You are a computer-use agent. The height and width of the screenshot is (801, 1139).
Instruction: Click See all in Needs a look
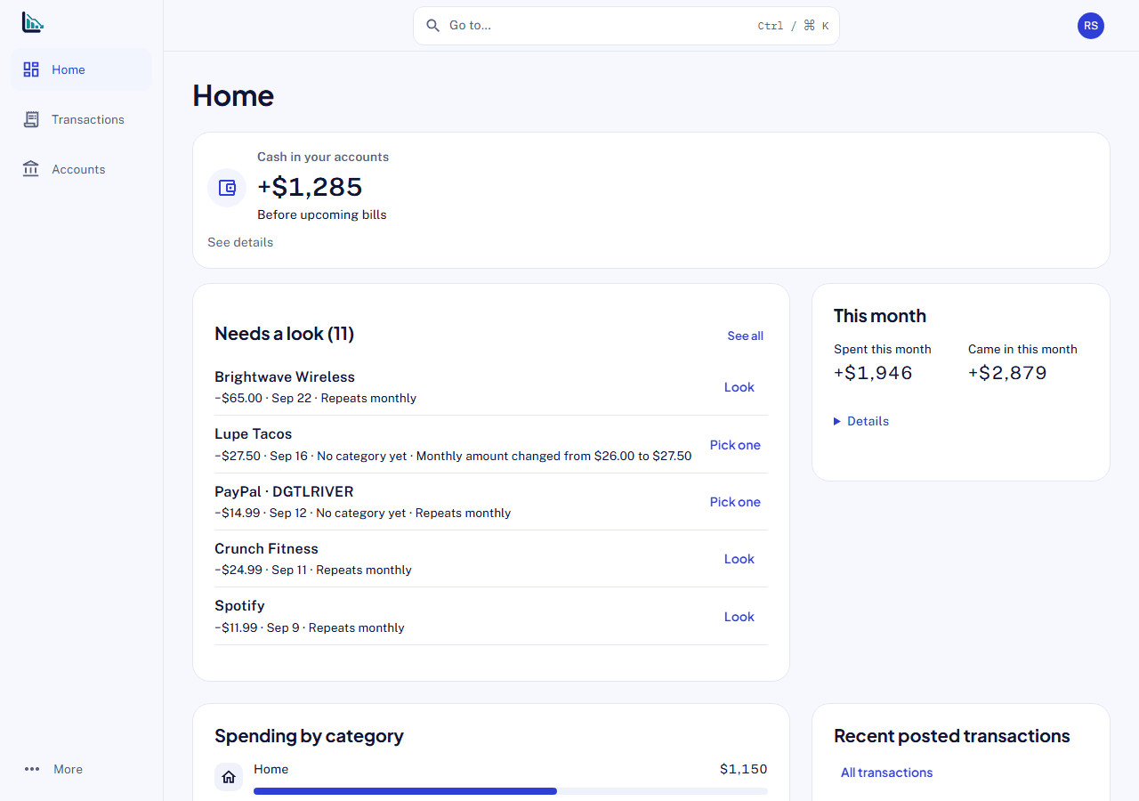tap(746, 336)
